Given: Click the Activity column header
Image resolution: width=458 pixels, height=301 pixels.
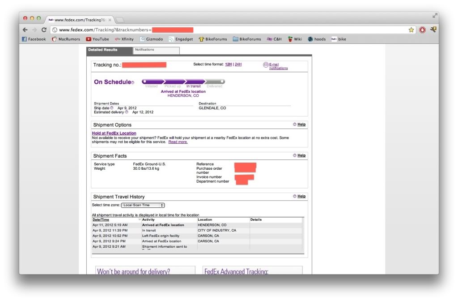Looking at the screenshot, I should [148, 219].
